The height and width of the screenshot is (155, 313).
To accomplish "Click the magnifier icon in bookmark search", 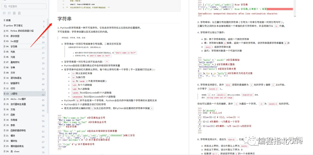I will [5, 6].
